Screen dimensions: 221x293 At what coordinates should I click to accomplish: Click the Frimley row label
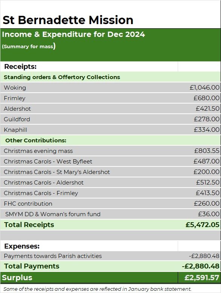(15, 98)
